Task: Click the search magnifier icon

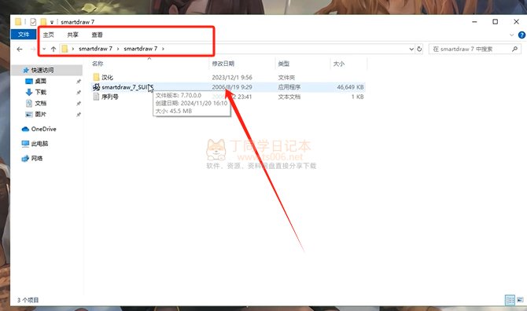Action: click(x=515, y=49)
